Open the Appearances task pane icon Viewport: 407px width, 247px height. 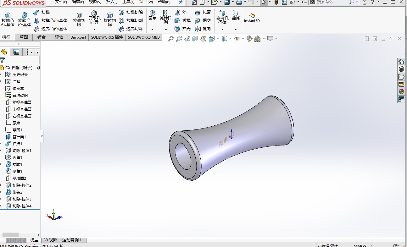coord(401,91)
